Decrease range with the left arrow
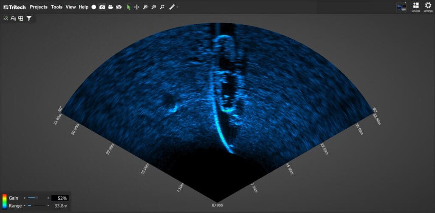435x213 pixels. point(25,205)
